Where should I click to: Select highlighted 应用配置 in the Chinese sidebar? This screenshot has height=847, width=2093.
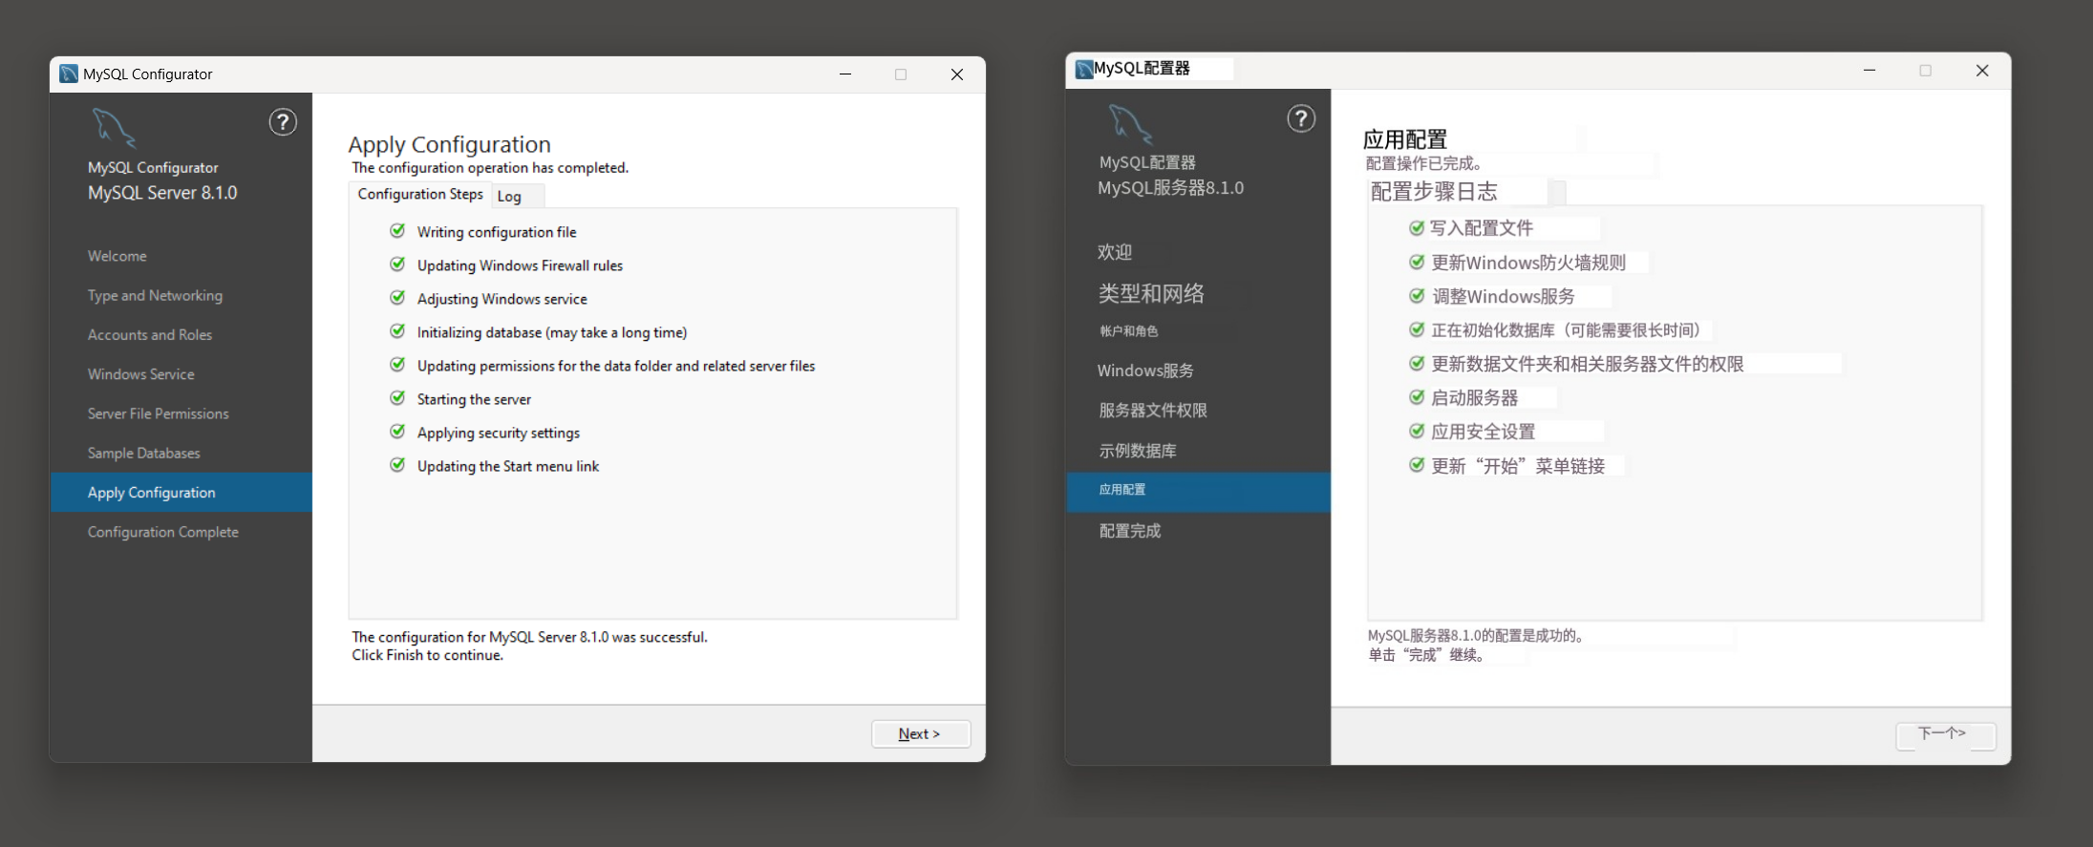(1198, 492)
